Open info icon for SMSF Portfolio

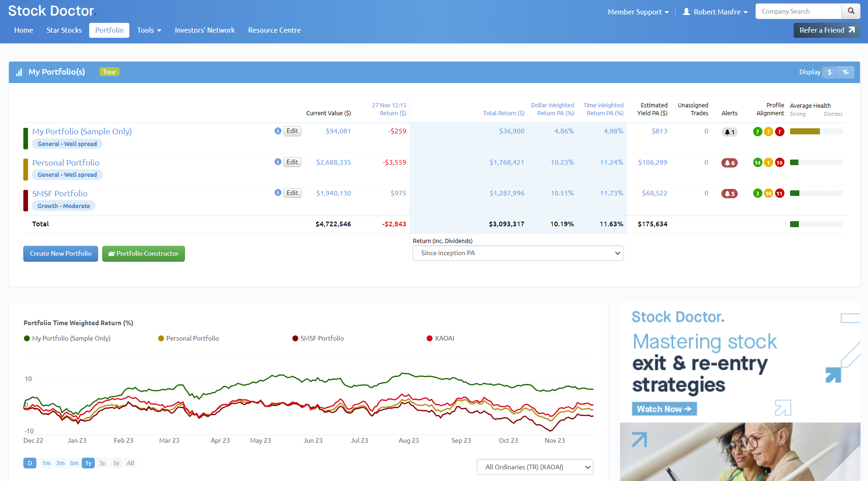[x=278, y=193]
